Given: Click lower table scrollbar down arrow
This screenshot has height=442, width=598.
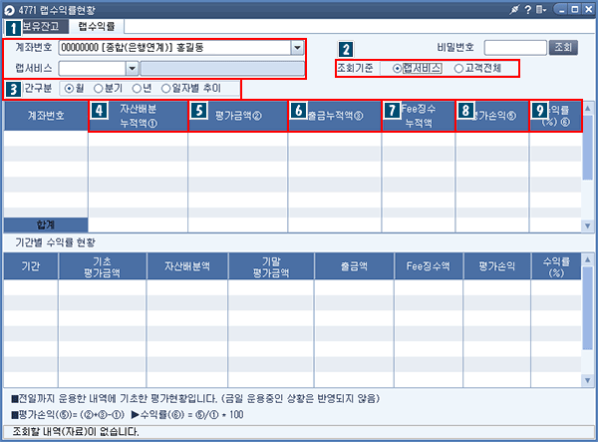Looking at the screenshot, I should tap(588, 380).
